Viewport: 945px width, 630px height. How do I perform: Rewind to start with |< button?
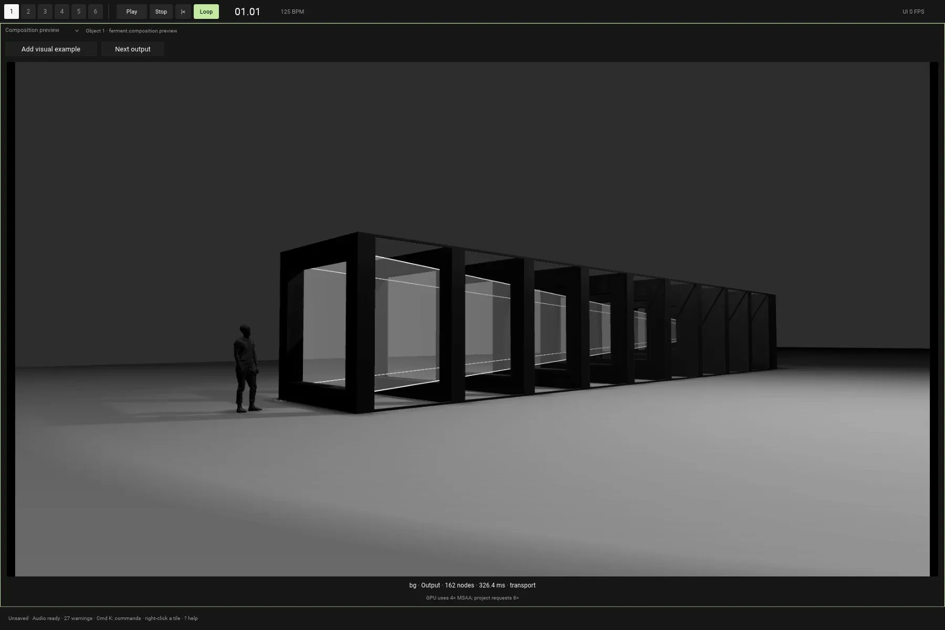[x=183, y=12]
